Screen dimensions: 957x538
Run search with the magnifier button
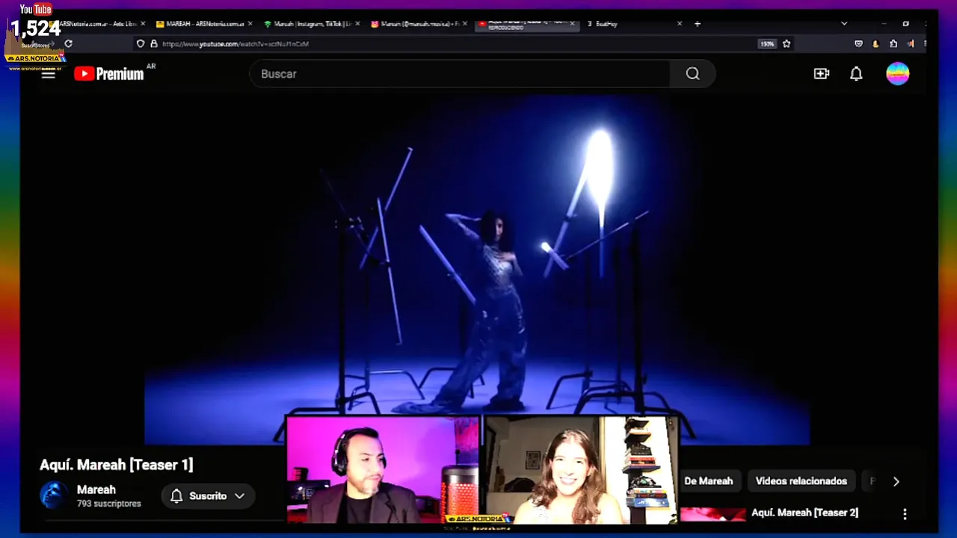pos(693,74)
